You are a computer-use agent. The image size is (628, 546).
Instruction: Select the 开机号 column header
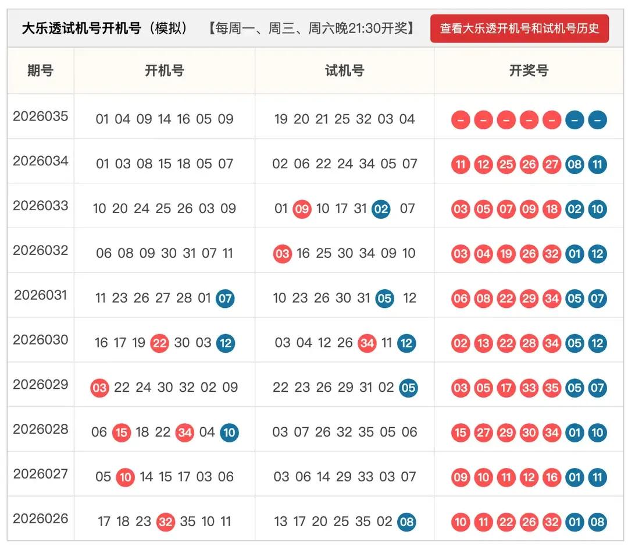point(164,70)
